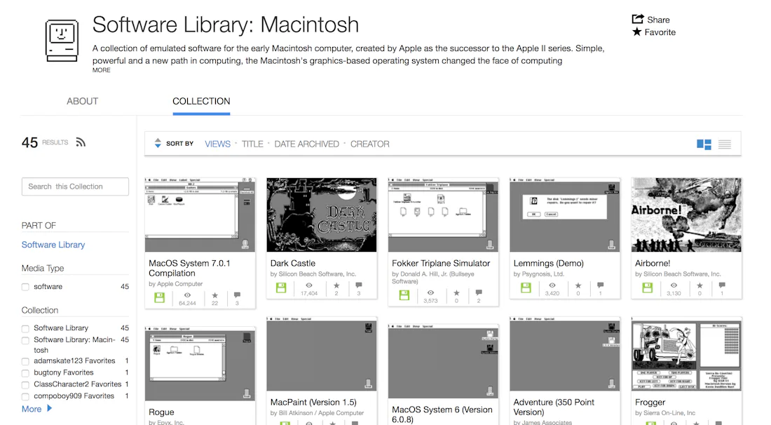The width and height of the screenshot is (771, 425).
Task: Open the MacPaint (Version 1.5) title
Action: 313,403
